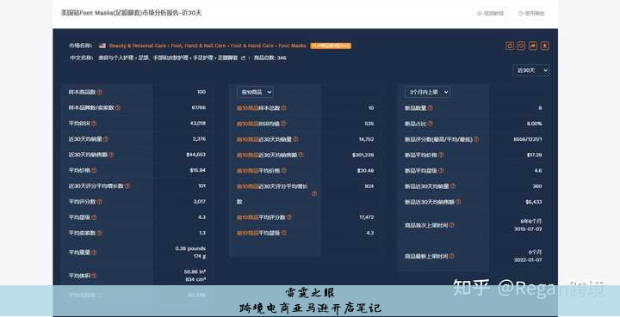Image resolution: width=620 pixels, height=317 pixels.
Task: Click help icon beside 新品占比
Action: [431, 124]
